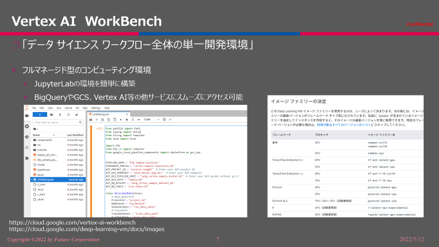The height and width of the screenshot is (247, 439).
Task: Open the src folder
Action: (x=58, y=145)
